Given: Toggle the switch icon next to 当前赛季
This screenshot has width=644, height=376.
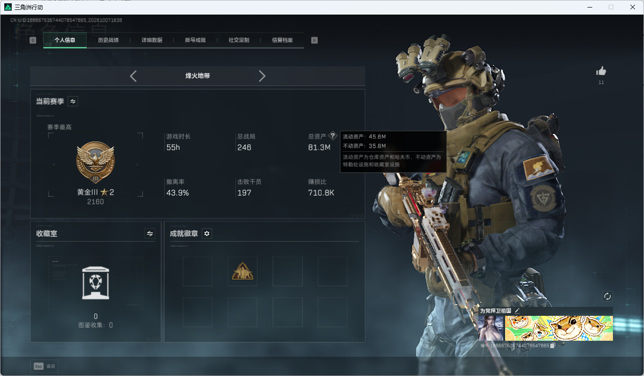Looking at the screenshot, I should (x=73, y=101).
